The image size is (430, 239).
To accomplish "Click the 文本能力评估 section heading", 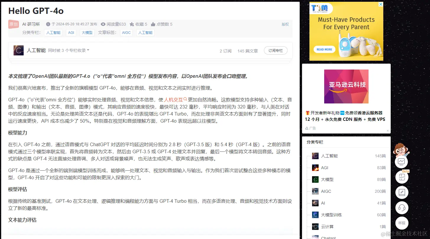I will 22,220.
